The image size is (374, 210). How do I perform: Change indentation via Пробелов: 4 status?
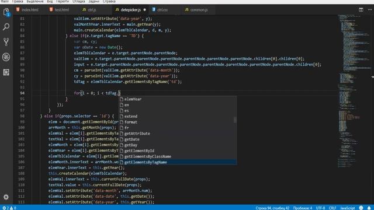(303, 208)
